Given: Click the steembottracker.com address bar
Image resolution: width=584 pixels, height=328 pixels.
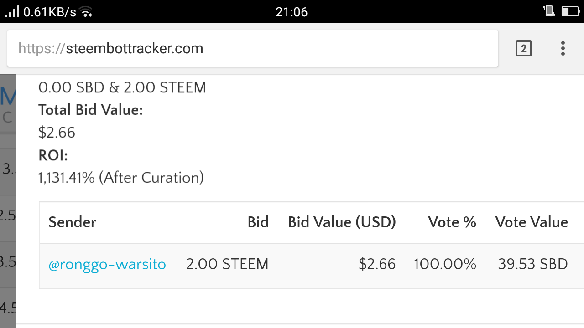Looking at the screenshot, I should (252, 48).
